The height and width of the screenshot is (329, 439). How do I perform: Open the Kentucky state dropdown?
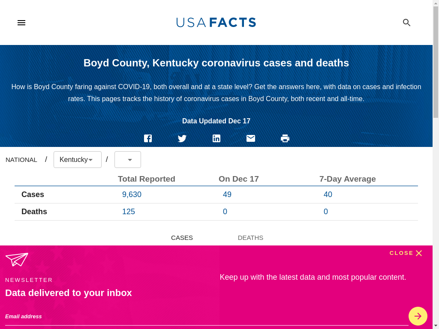77,160
